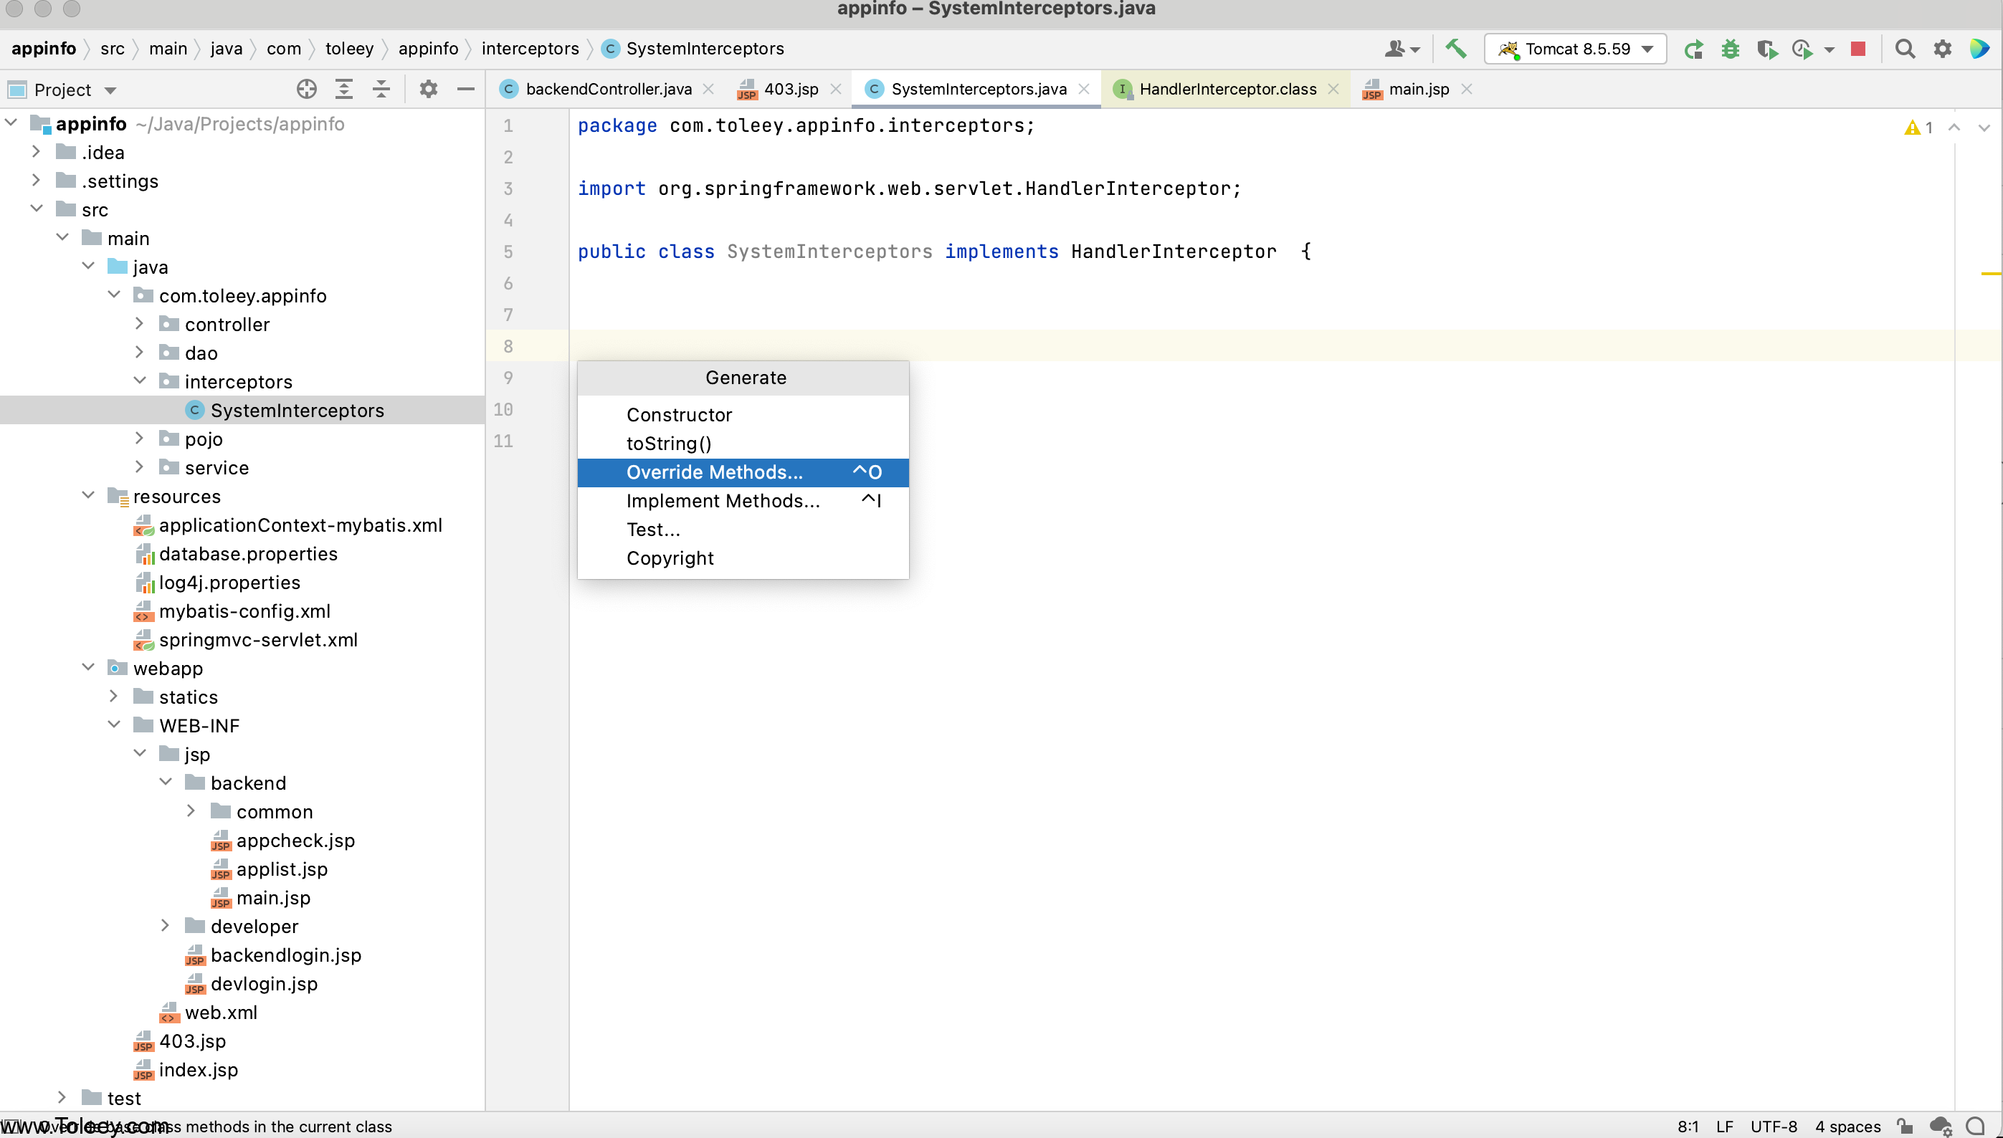Click the red Stop button

coord(1858,49)
